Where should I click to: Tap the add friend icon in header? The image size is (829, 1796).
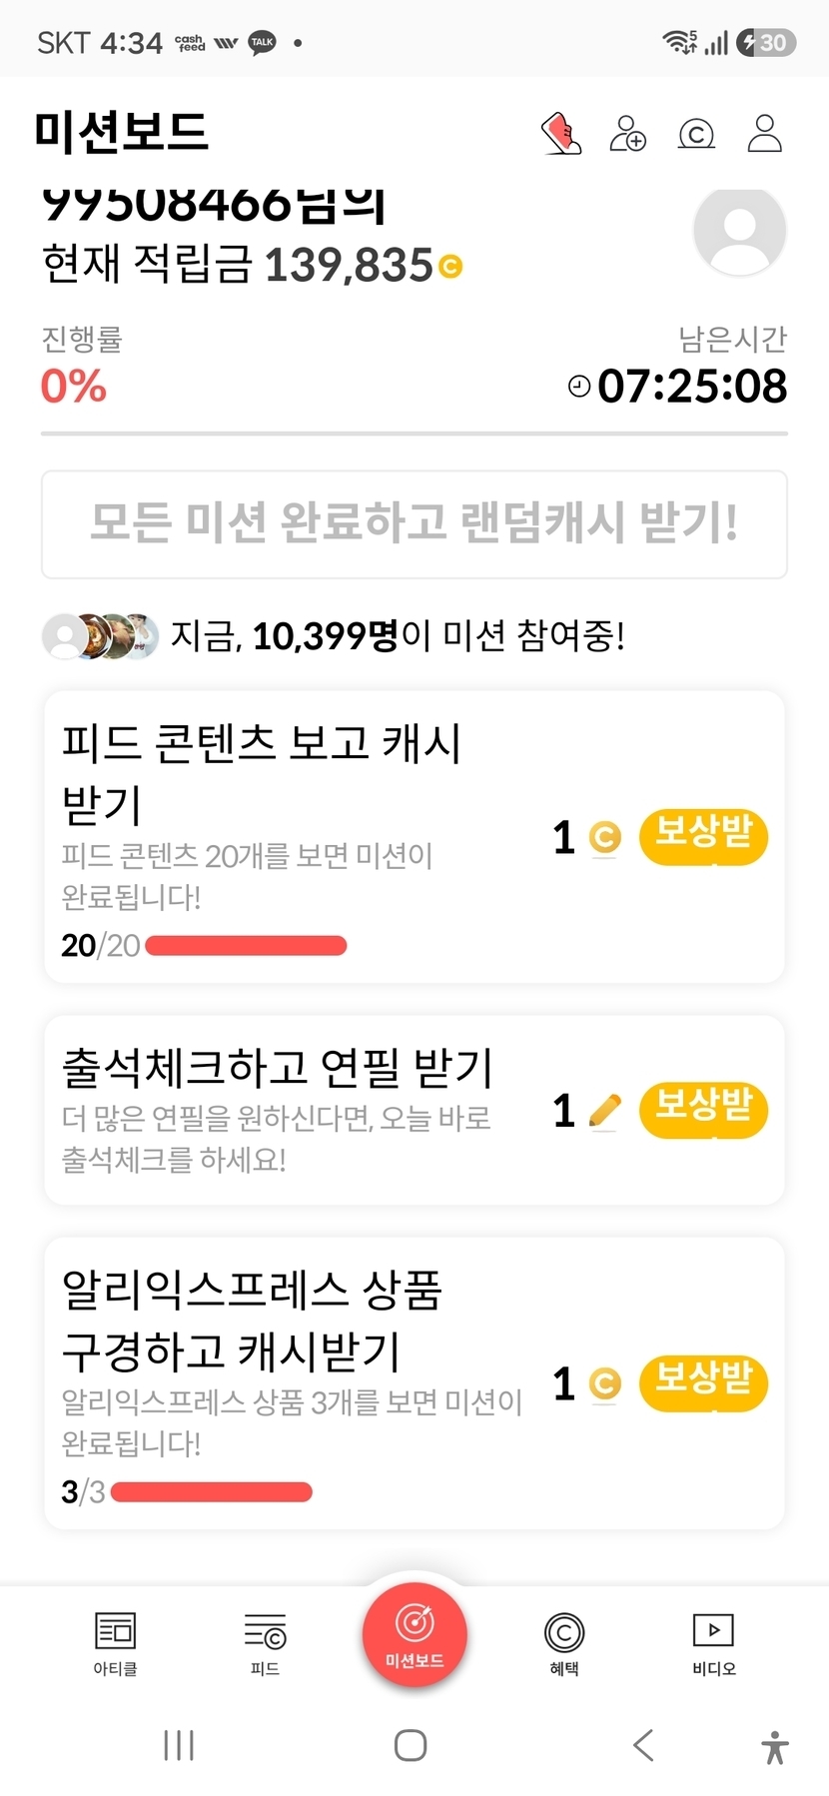[x=628, y=133]
